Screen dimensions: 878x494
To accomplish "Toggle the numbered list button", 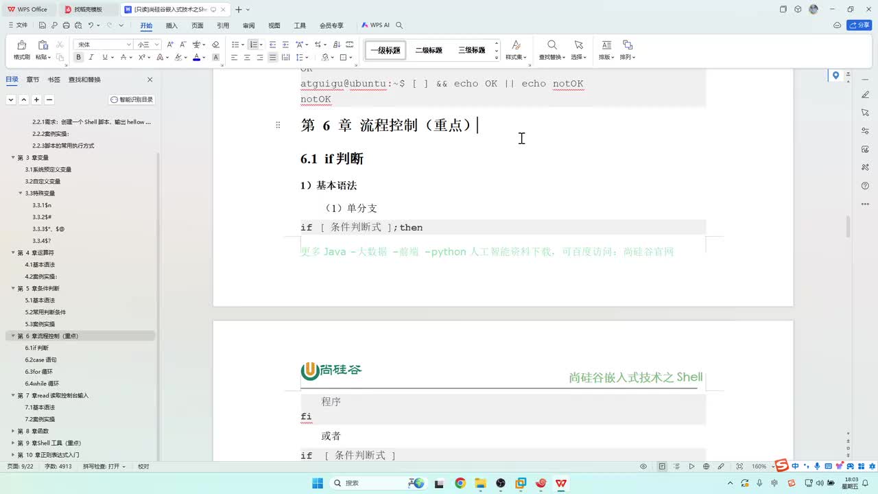I will coord(253,44).
